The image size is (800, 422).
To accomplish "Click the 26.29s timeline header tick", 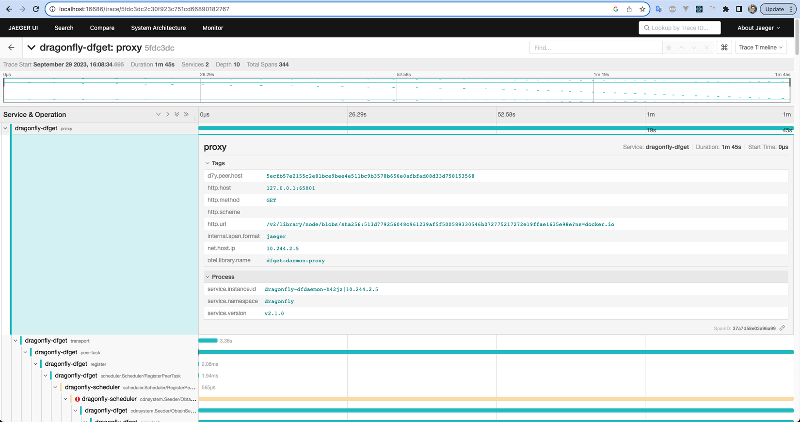I will pyautogui.click(x=358, y=114).
